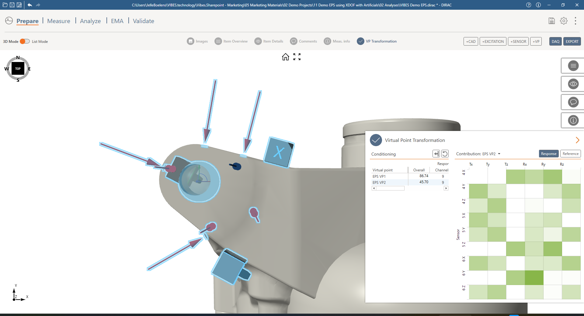Image resolution: width=584 pixels, height=316 pixels.
Task: Toggle the VP Transformation checkmark
Action: click(x=360, y=41)
